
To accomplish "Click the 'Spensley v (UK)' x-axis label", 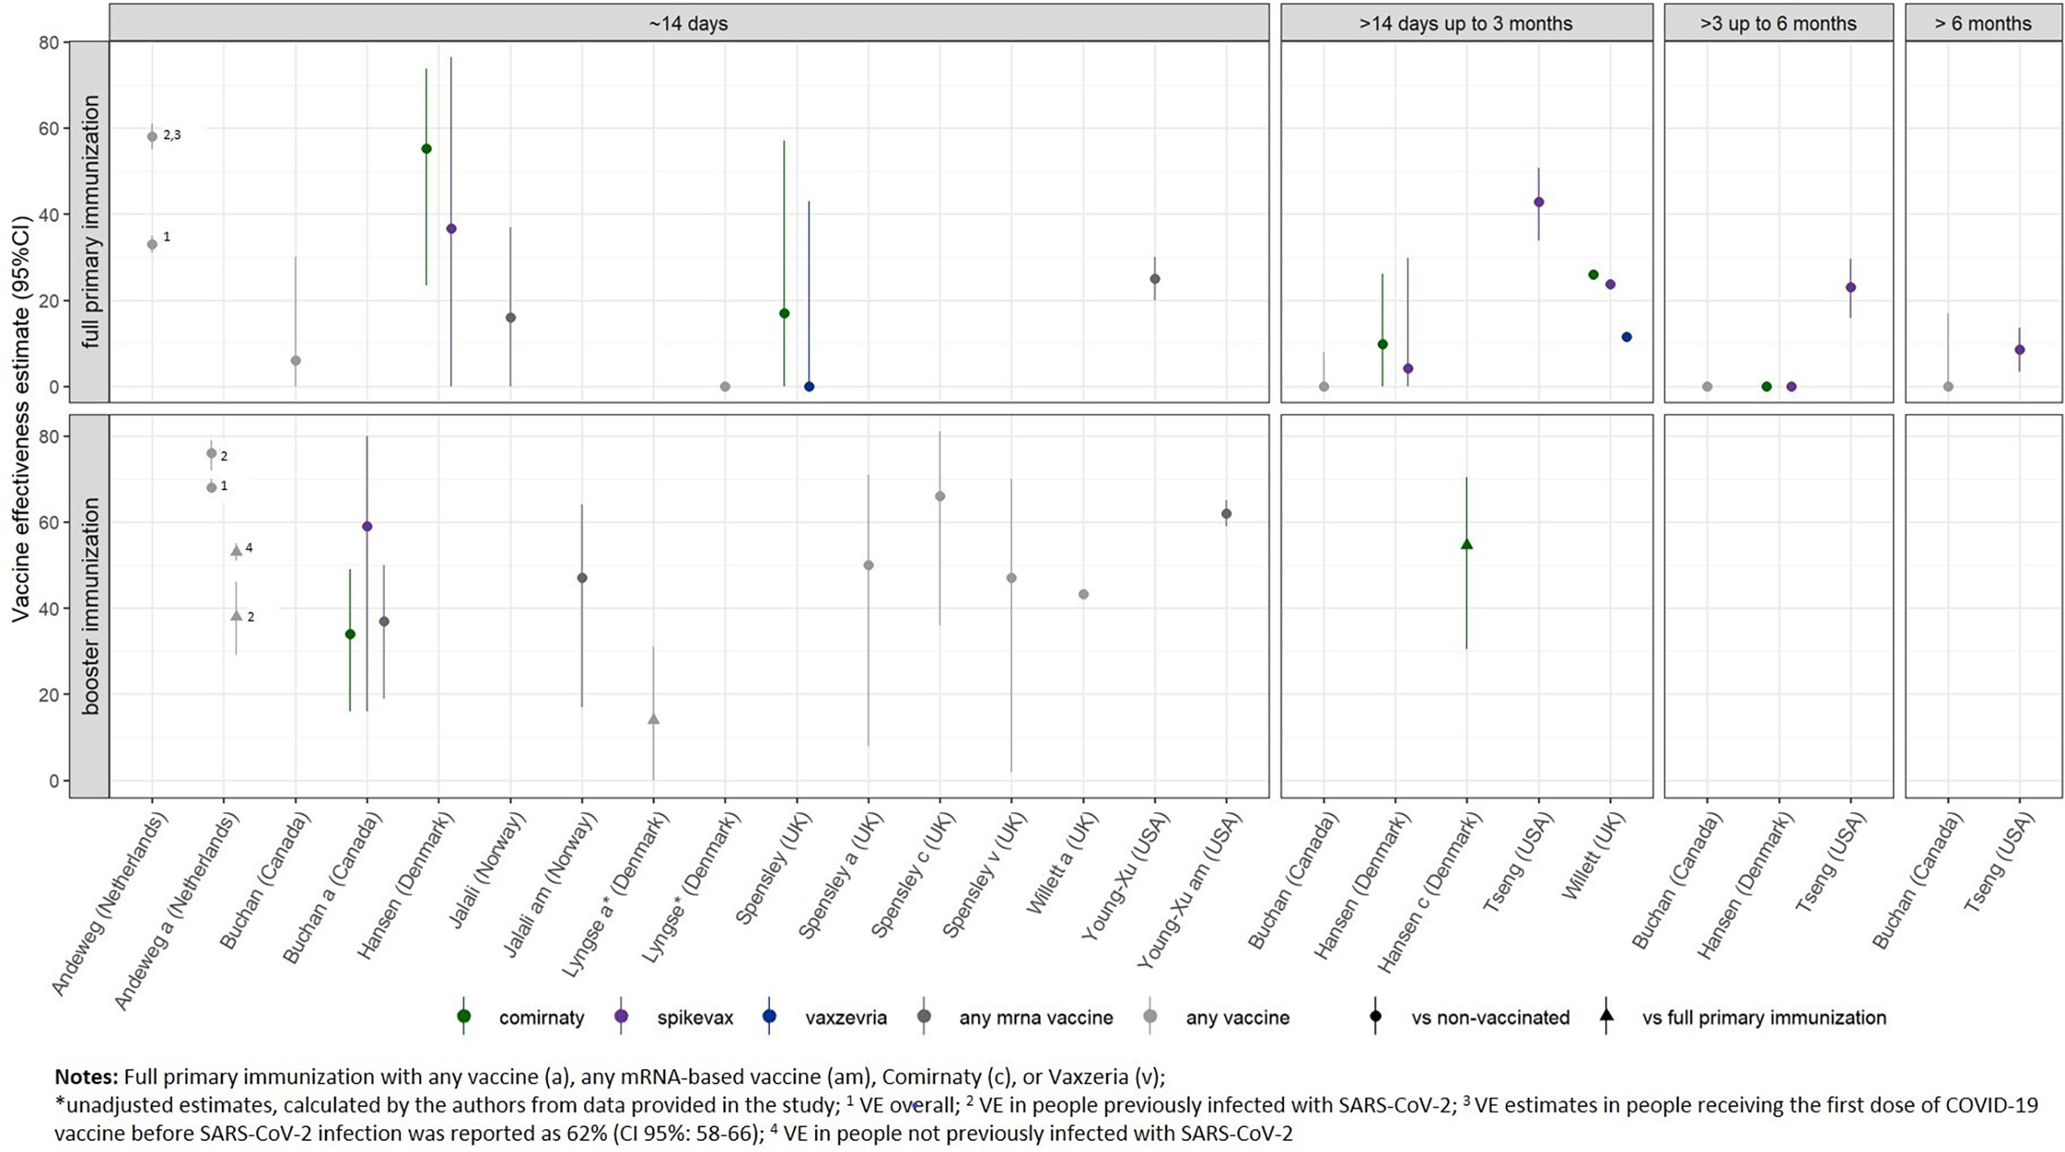I will [x=985, y=874].
